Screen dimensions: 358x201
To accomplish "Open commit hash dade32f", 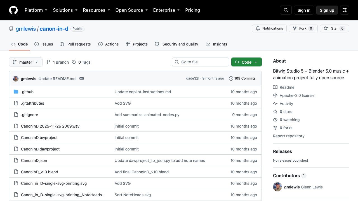I will coord(193,78).
